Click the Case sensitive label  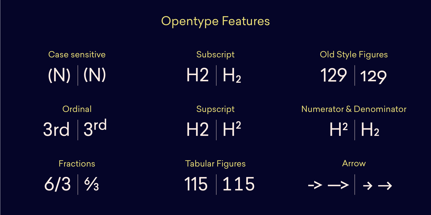pos(77,55)
